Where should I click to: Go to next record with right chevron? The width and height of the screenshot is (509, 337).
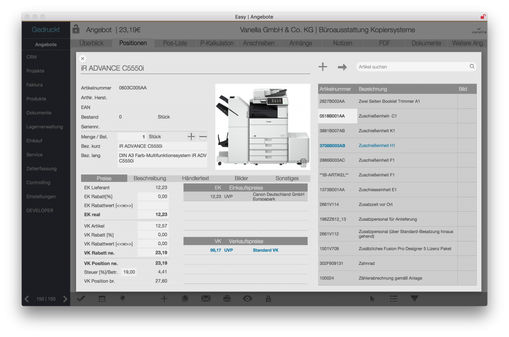point(65,299)
